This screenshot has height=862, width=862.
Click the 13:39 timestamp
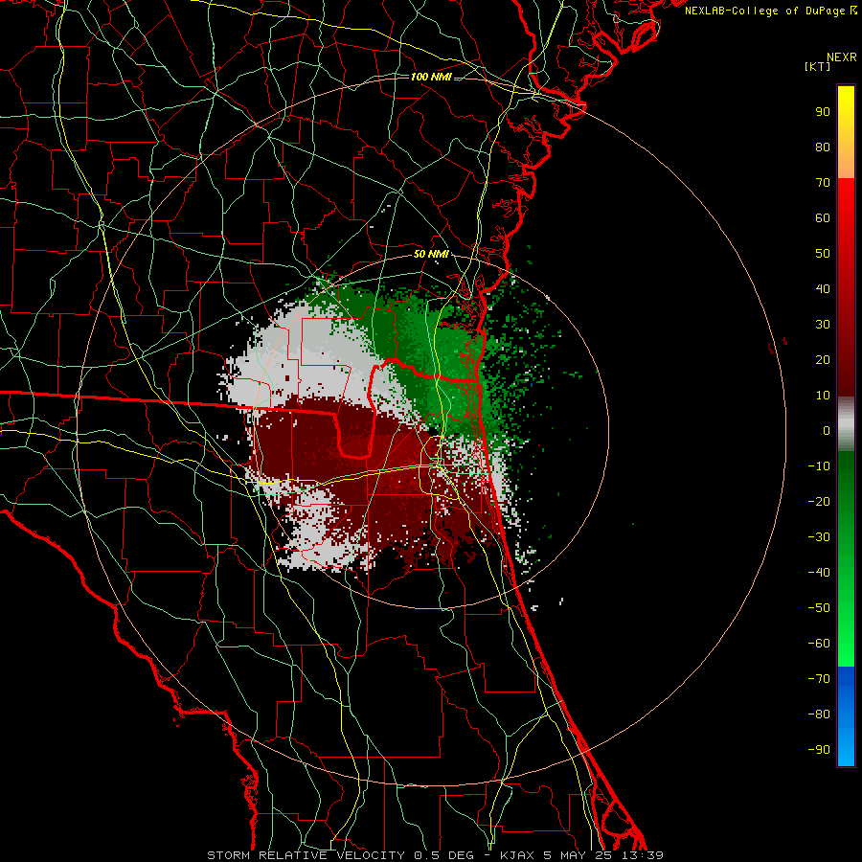point(642,855)
